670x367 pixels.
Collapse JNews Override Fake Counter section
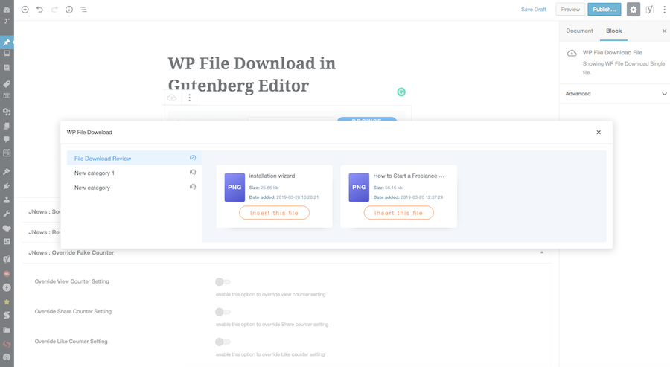click(541, 252)
